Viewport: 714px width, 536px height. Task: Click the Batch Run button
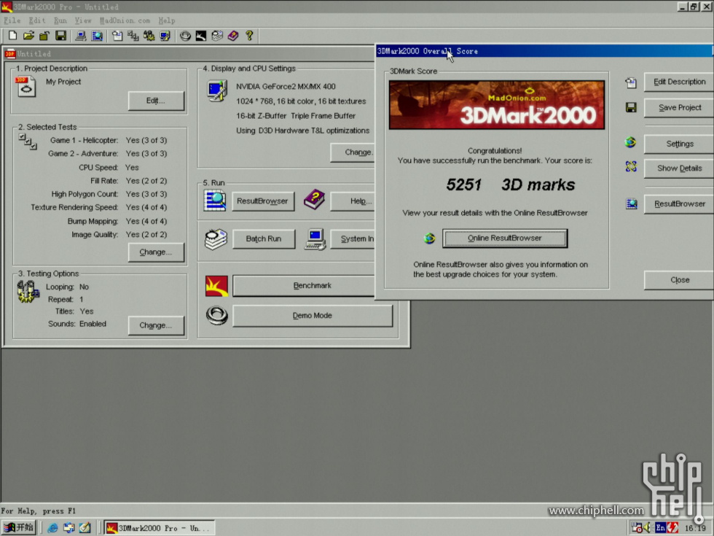264,239
